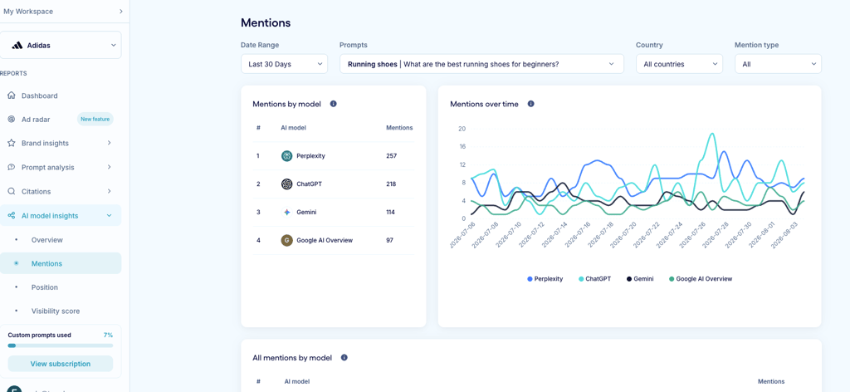
Task: Open the Country dropdown
Action: tap(679, 64)
